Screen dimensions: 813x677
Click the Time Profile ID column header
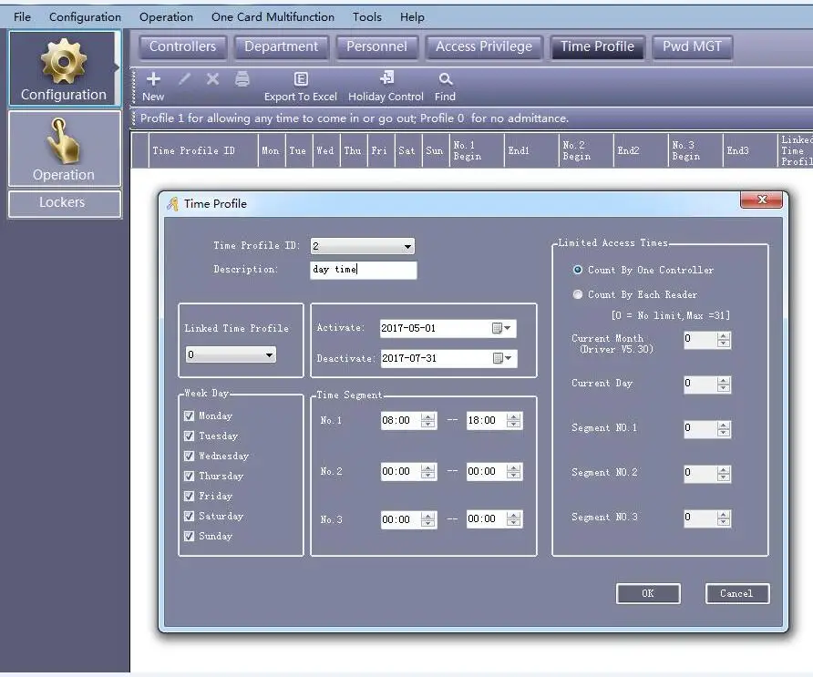(x=203, y=151)
